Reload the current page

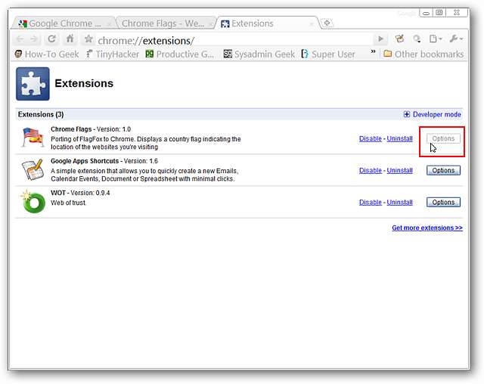52,39
